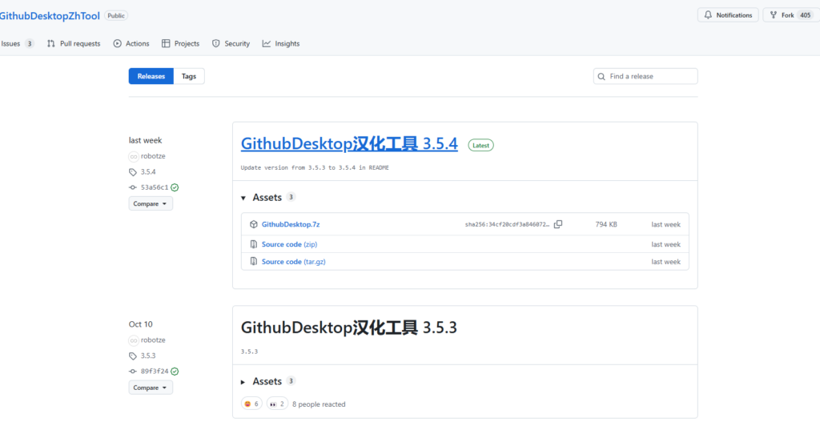Screen dimensions: 820x422
Task: Copy the sha256 hash of GithubDesktop.7z
Action: (558, 224)
